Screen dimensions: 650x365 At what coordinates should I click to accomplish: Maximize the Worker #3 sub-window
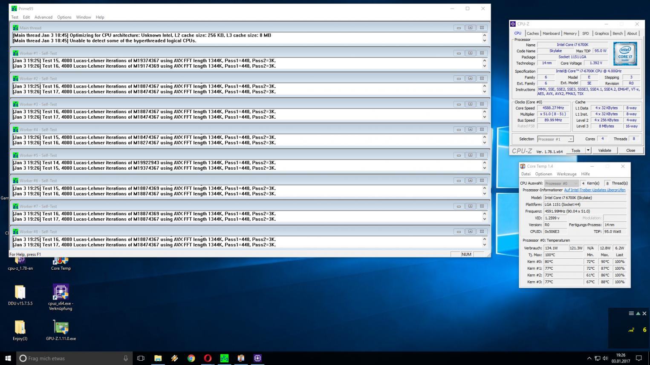pyautogui.click(x=470, y=104)
